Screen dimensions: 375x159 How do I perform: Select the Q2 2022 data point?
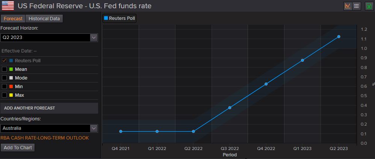pos(194,132)
